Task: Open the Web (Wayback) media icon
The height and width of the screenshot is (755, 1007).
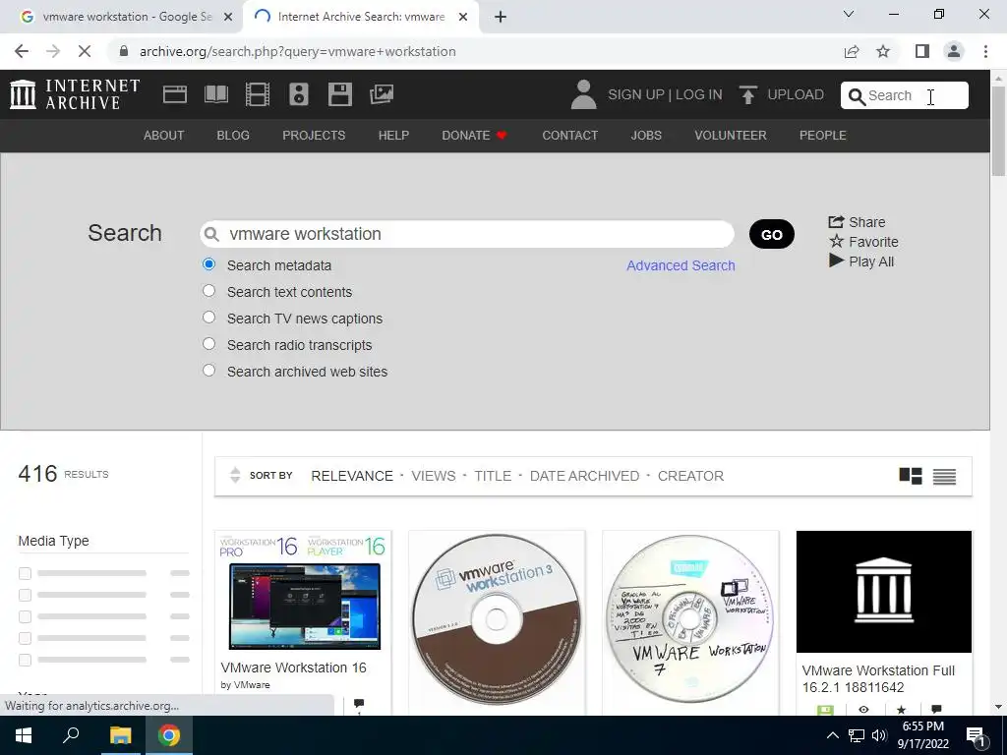Action: click(175, 94)
